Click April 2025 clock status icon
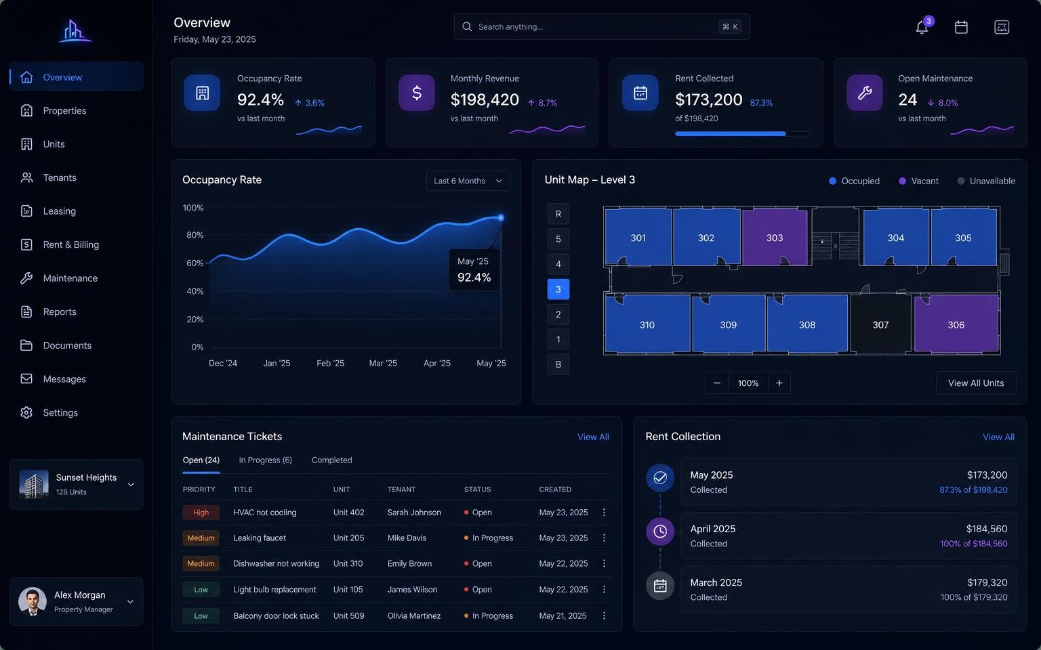The image size is (1041, 650). click(660, 532)
